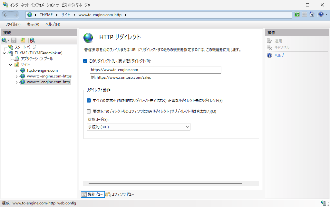Expand the ftp.tc-engine.com node
Viewport: 330px width, 207px height.
(x=17, y=70)
